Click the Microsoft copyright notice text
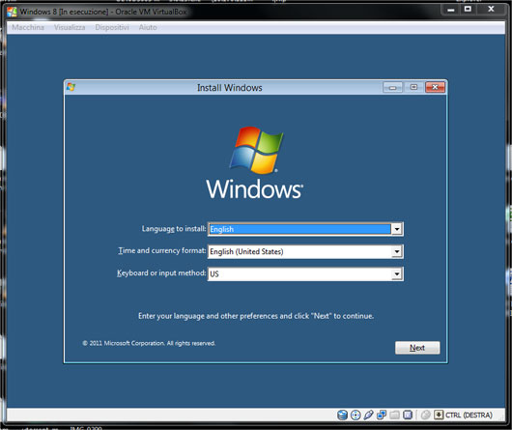Image resolution: width=512 pixels, height=430 pixels. (x=149, y=343)
